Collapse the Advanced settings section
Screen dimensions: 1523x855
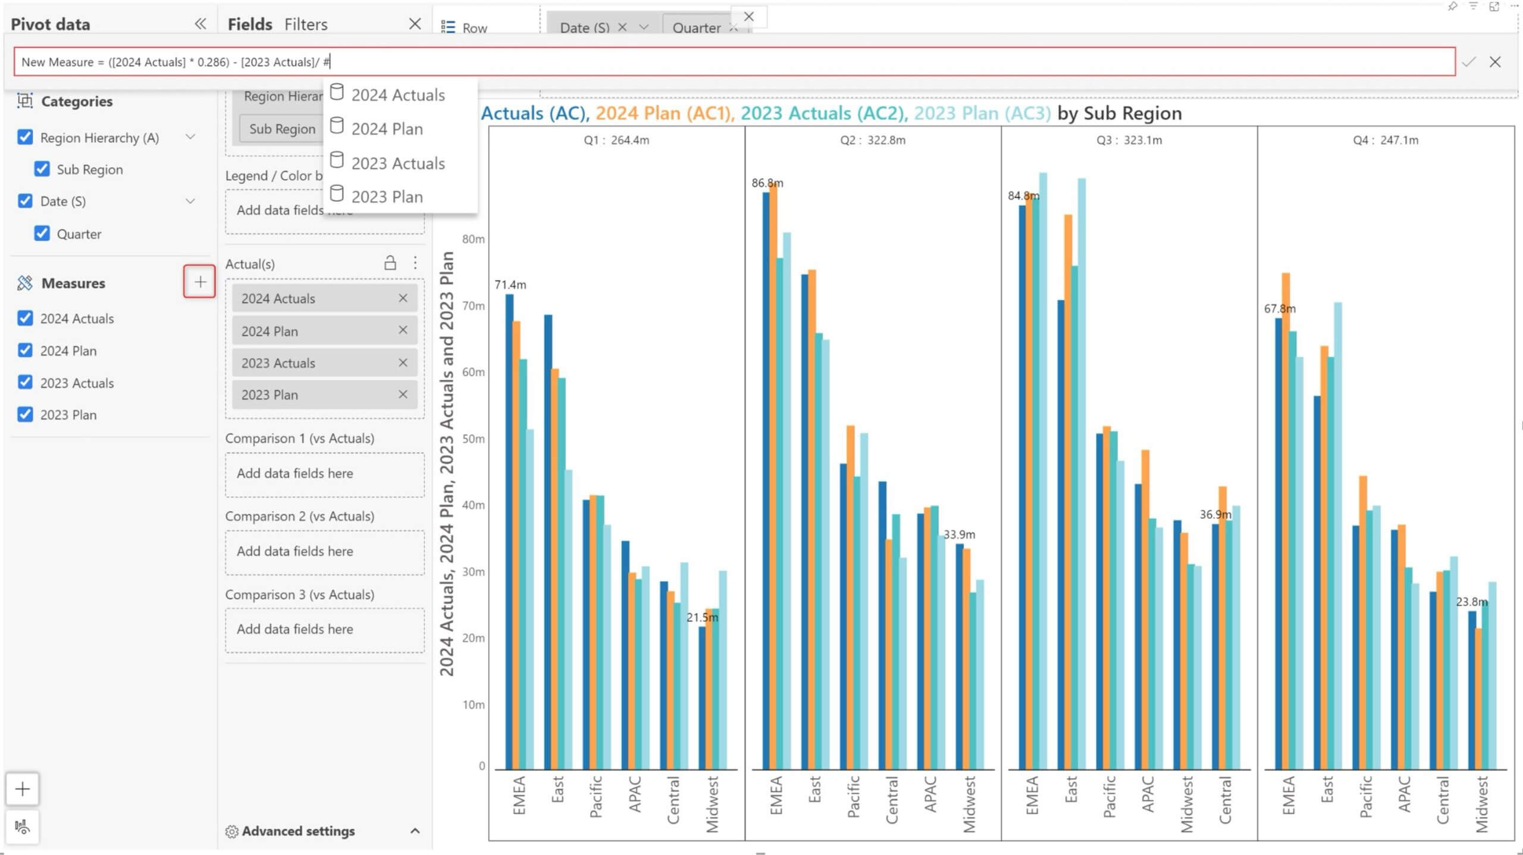point(415,831)
